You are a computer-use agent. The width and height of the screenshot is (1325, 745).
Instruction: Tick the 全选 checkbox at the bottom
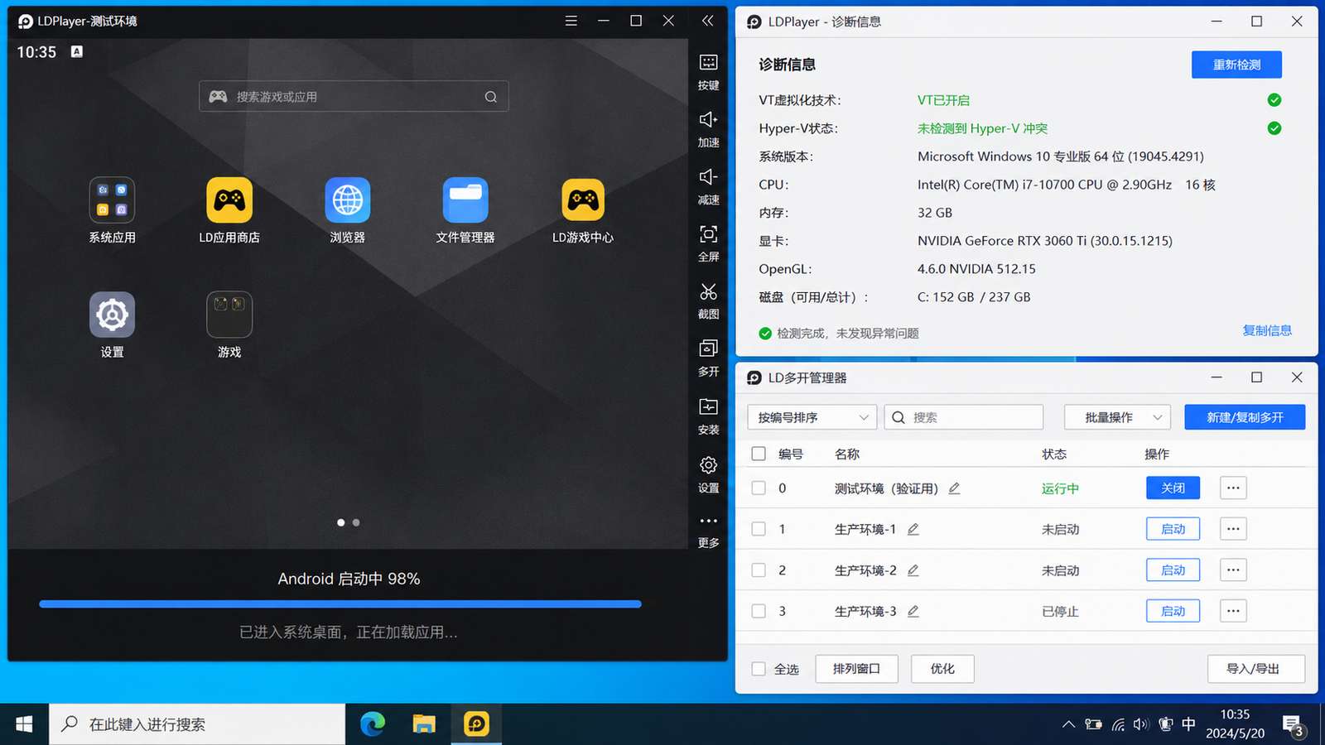pyautogui.click(x=759, y=669)
